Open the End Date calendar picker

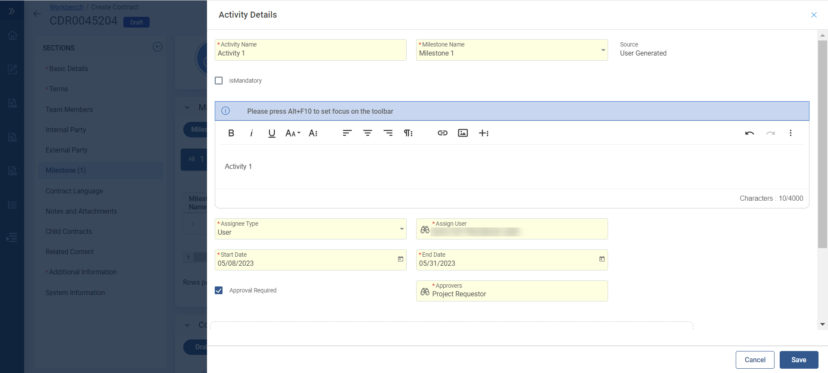click(602, 259)
